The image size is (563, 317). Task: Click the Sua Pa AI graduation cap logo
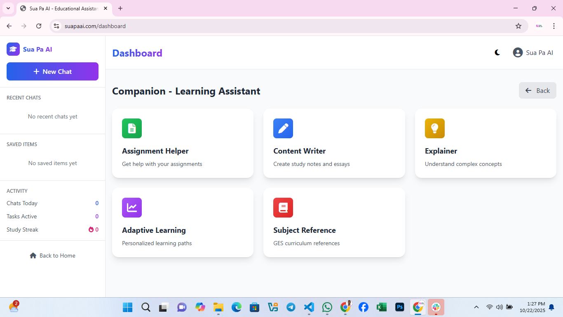[x=13, y=49]
